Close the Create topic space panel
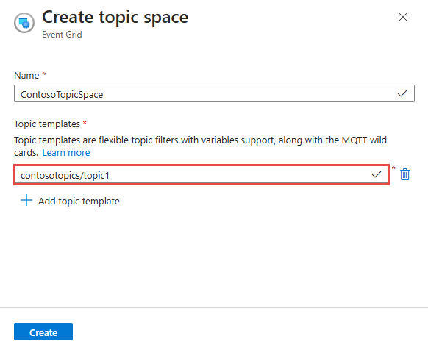 403,17
